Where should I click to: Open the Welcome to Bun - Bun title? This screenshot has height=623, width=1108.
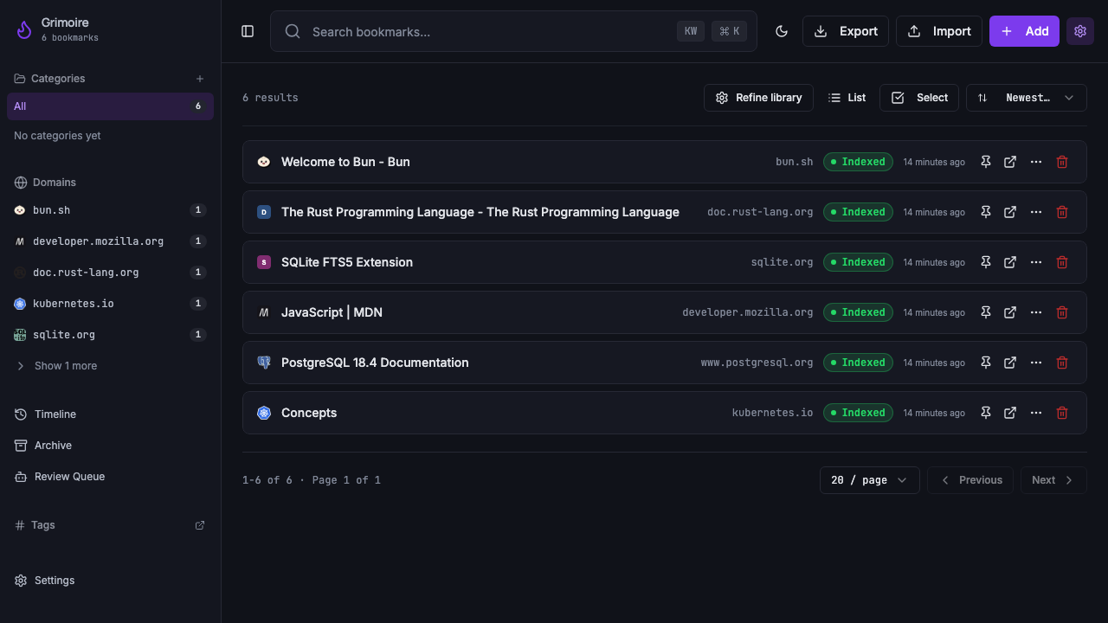(345, 162)
